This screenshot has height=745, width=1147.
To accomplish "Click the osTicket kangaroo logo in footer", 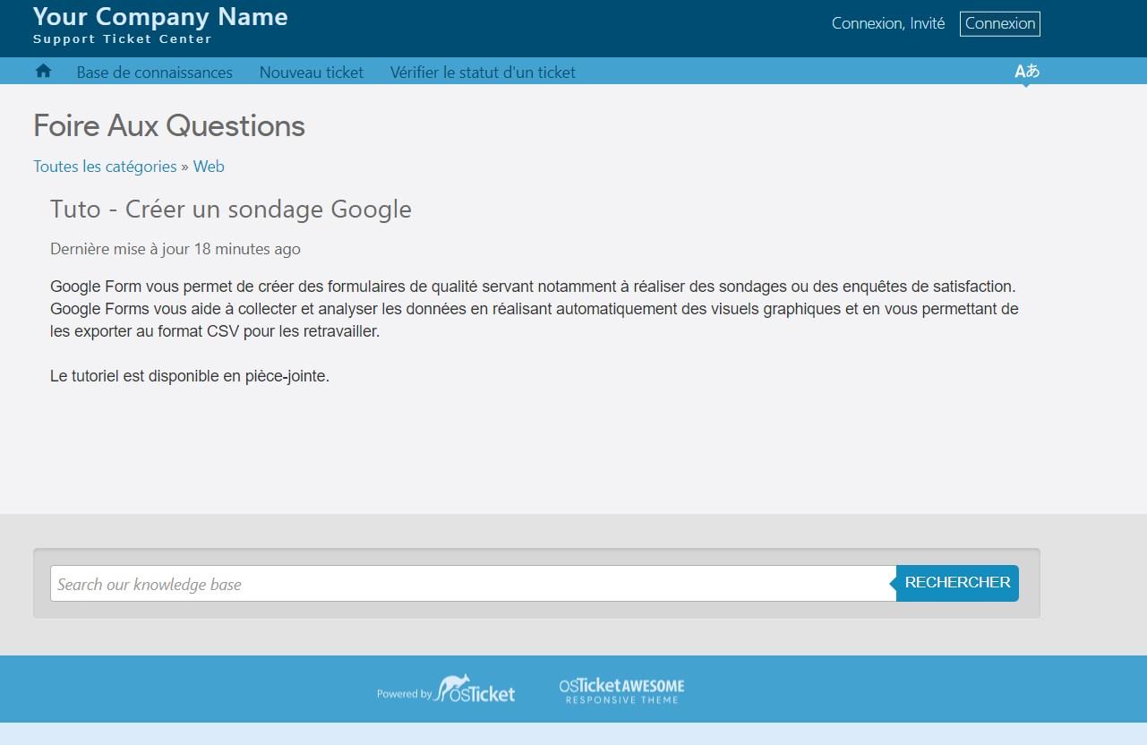I will coord(474,689).
